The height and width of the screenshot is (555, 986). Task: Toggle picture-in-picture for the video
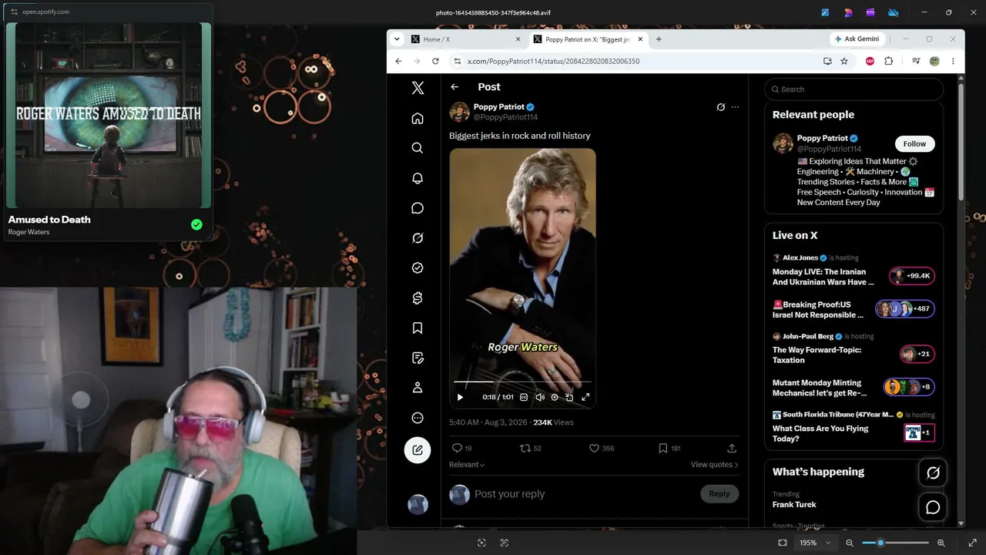pyautogui.click(x=569, y=397)
